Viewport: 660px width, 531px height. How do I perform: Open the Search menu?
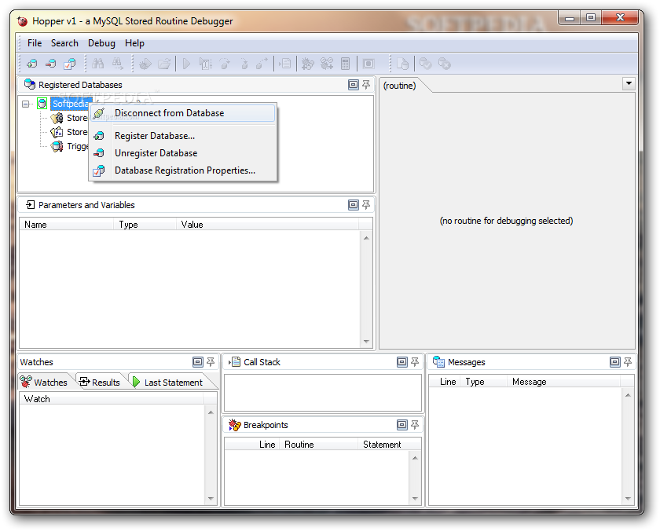64,43
